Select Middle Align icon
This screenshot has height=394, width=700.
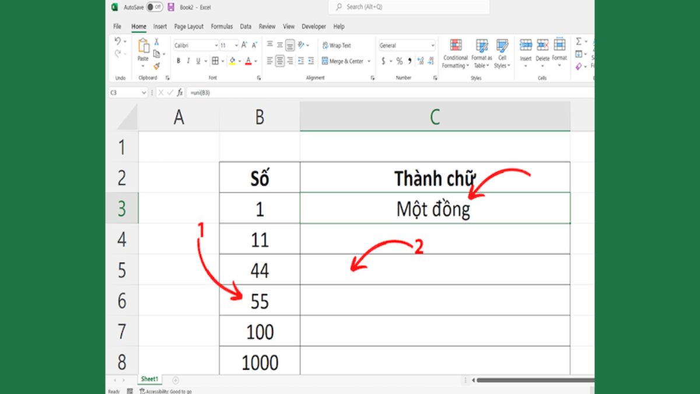tap(280, 45)
